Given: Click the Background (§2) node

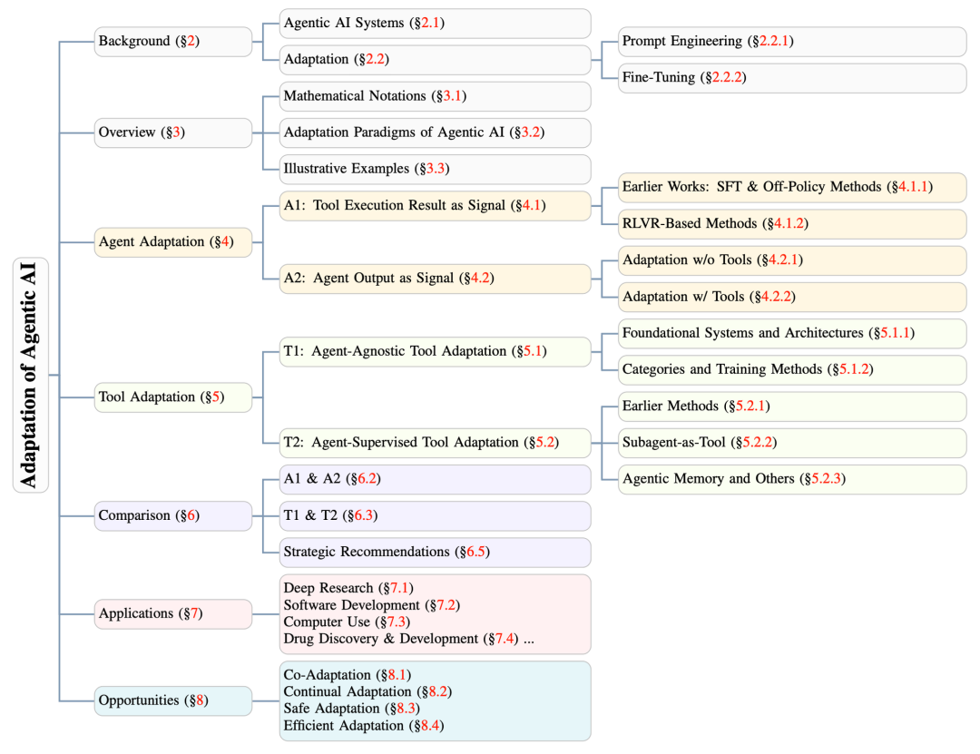Looking at the screenshot, I should pos(173,41).
